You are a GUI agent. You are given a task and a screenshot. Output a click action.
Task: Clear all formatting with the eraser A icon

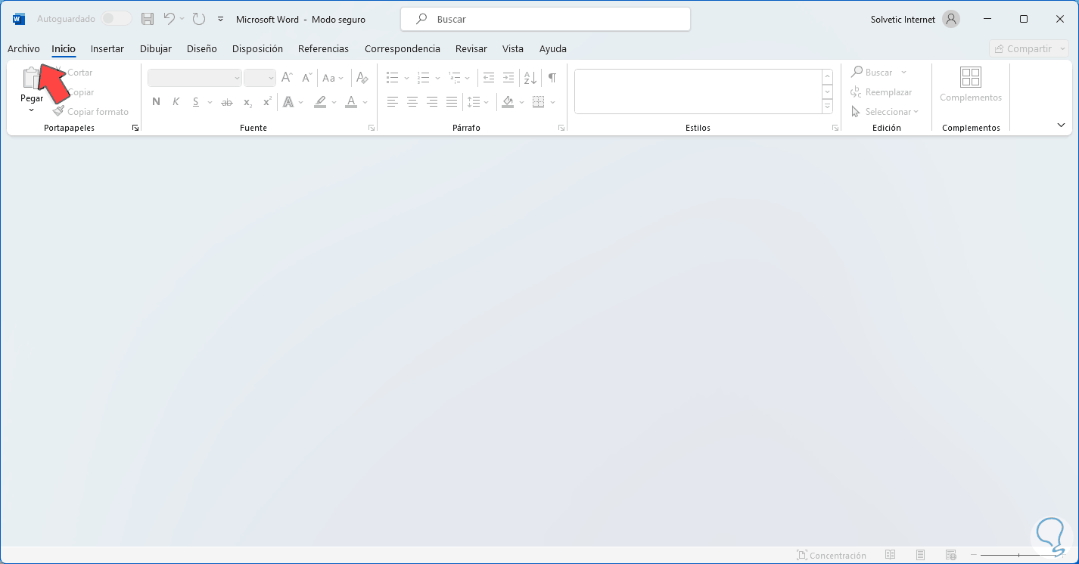(362, 77)
